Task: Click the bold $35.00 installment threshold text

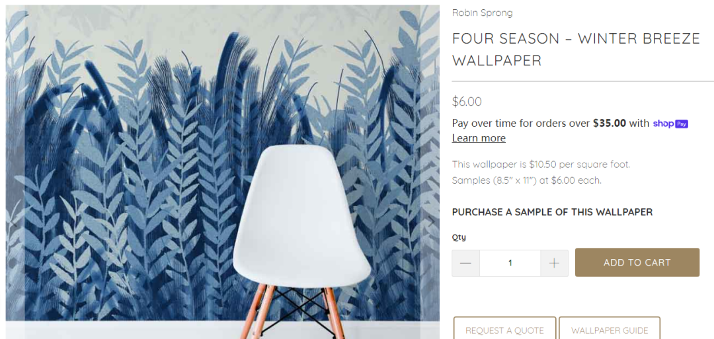Action: [x=610, y=124]
